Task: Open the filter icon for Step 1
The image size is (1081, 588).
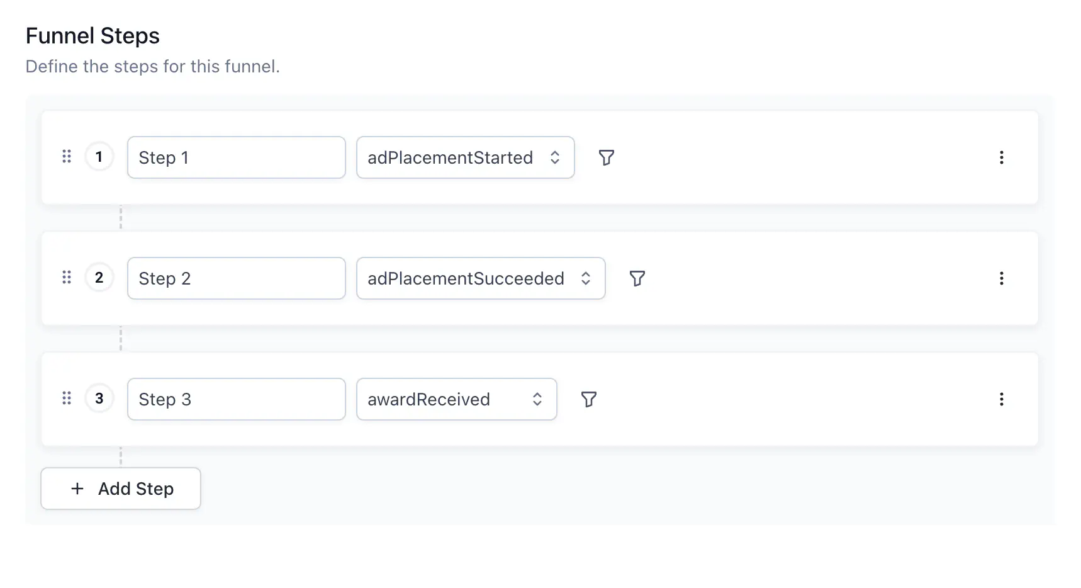Action: [606, 158]
